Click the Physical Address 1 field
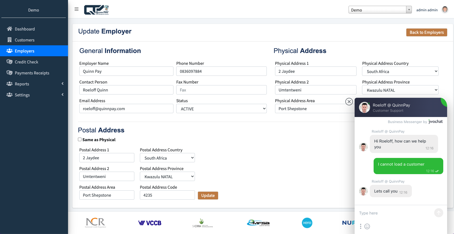 click(316, 71)
